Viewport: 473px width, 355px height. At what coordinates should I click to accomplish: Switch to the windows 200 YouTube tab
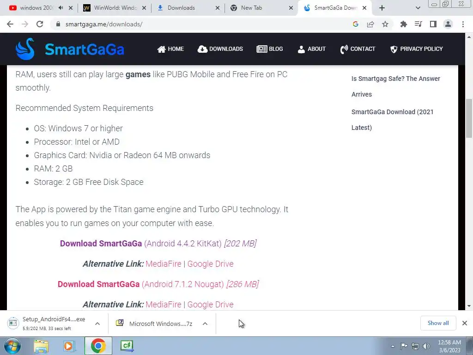click(x=36, y=8)
